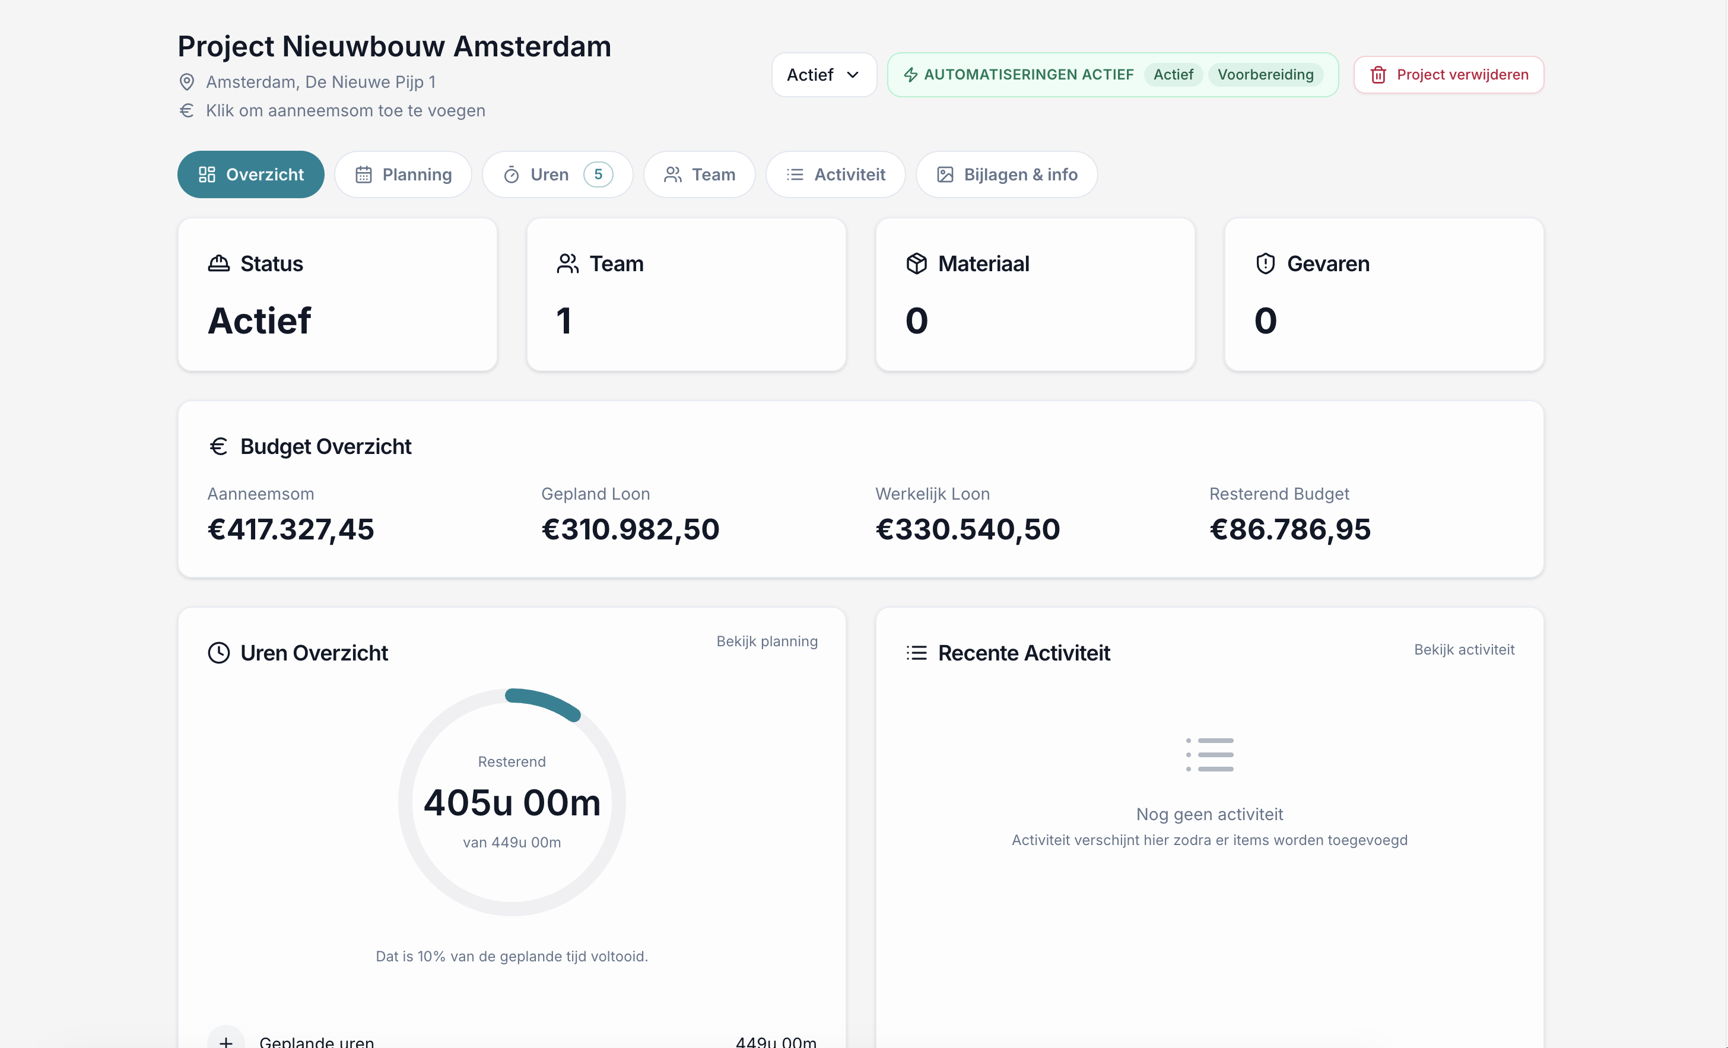Viewport: 1728px width, 1048px height.
Task: Click the hard hat Status icon
Action: 219,263
